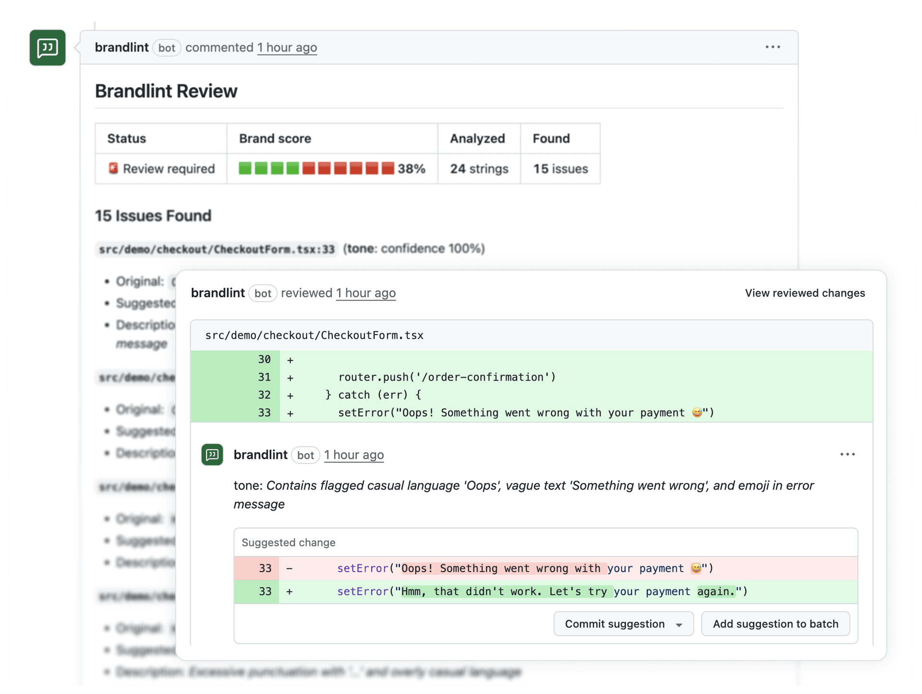Click the red status icon beside Review required
Image resolution: width=922 pixels, height=694 pixels.
(112, 168)
